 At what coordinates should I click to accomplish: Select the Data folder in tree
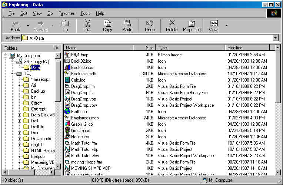click(36, 67)
